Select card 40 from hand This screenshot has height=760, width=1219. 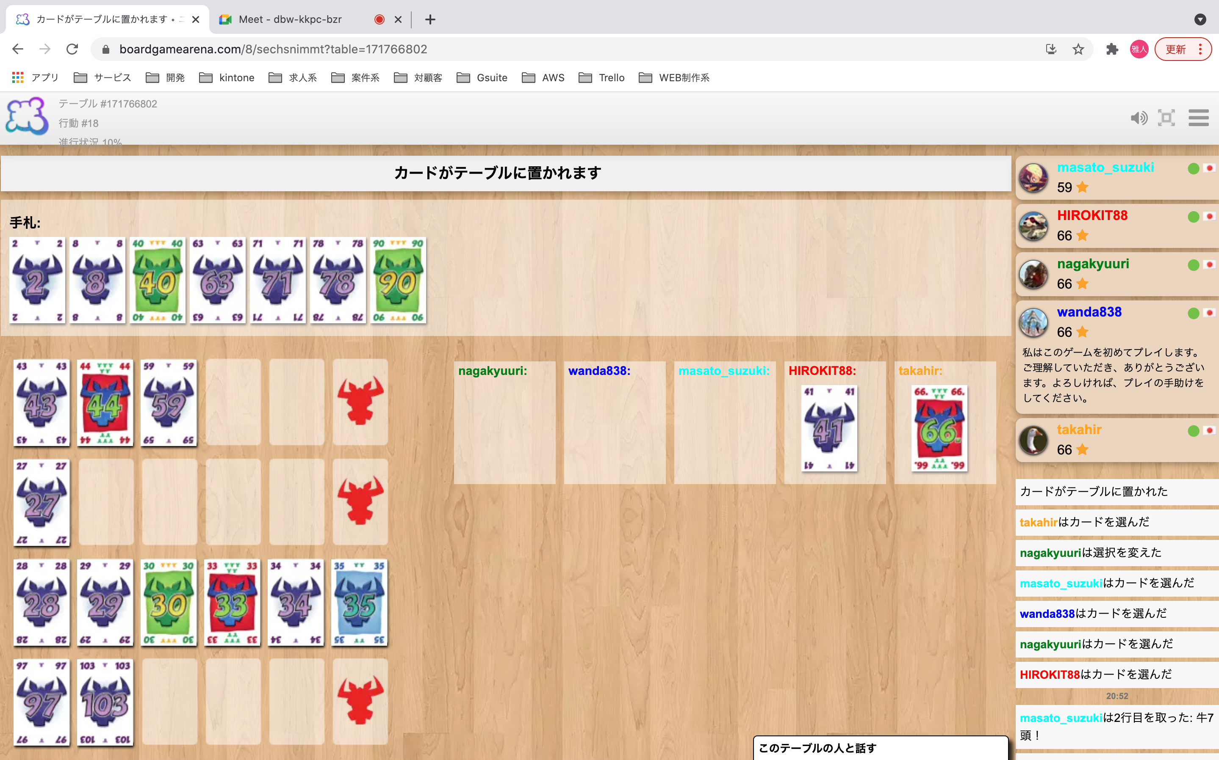click(x=158, y=281)
